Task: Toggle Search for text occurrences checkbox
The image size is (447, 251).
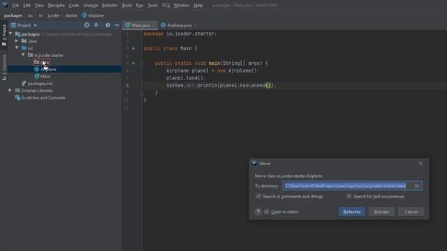Action: click(x=349, y=196)
